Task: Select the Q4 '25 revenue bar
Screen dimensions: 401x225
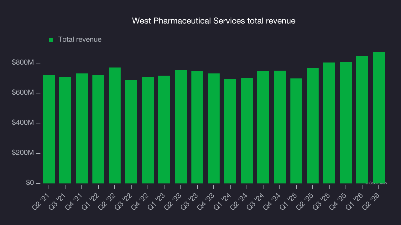Action: coord(346,123)
